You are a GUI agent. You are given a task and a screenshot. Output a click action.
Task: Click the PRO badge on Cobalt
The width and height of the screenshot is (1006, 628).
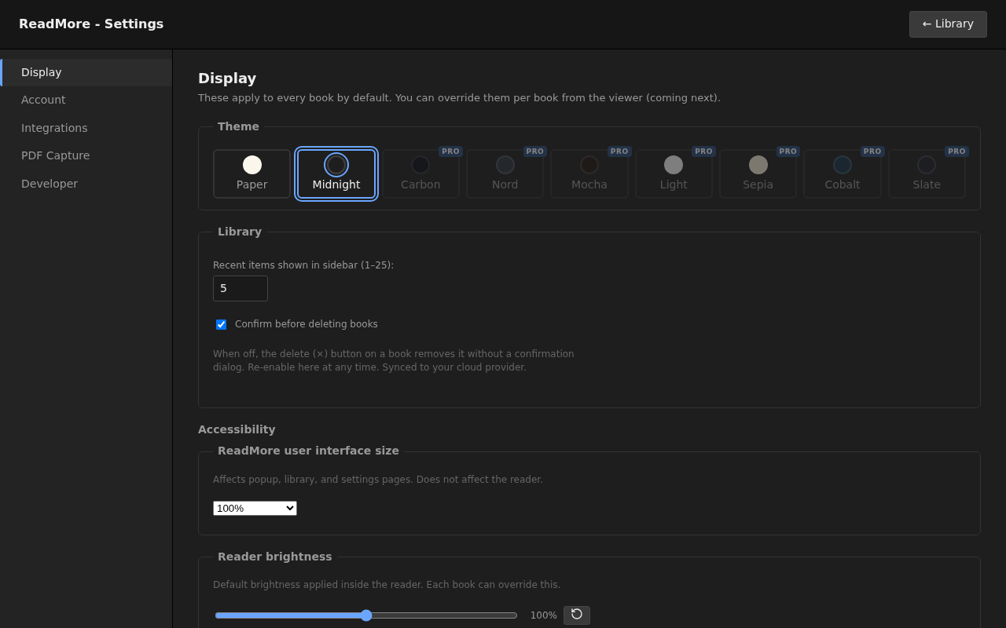(872, 152)
